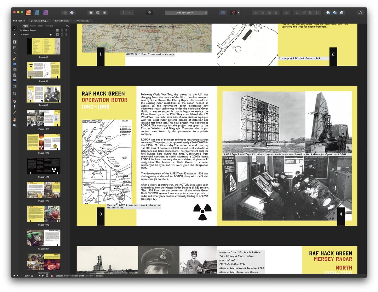Click the Document Setup button
This screenshot has width=378, height=292.
coord(39,21)
